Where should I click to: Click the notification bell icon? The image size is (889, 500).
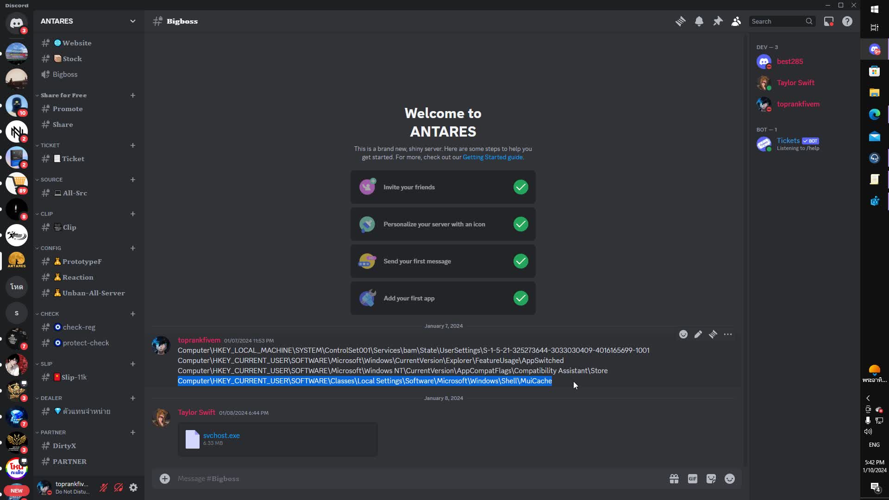click(x=699, y=21)
